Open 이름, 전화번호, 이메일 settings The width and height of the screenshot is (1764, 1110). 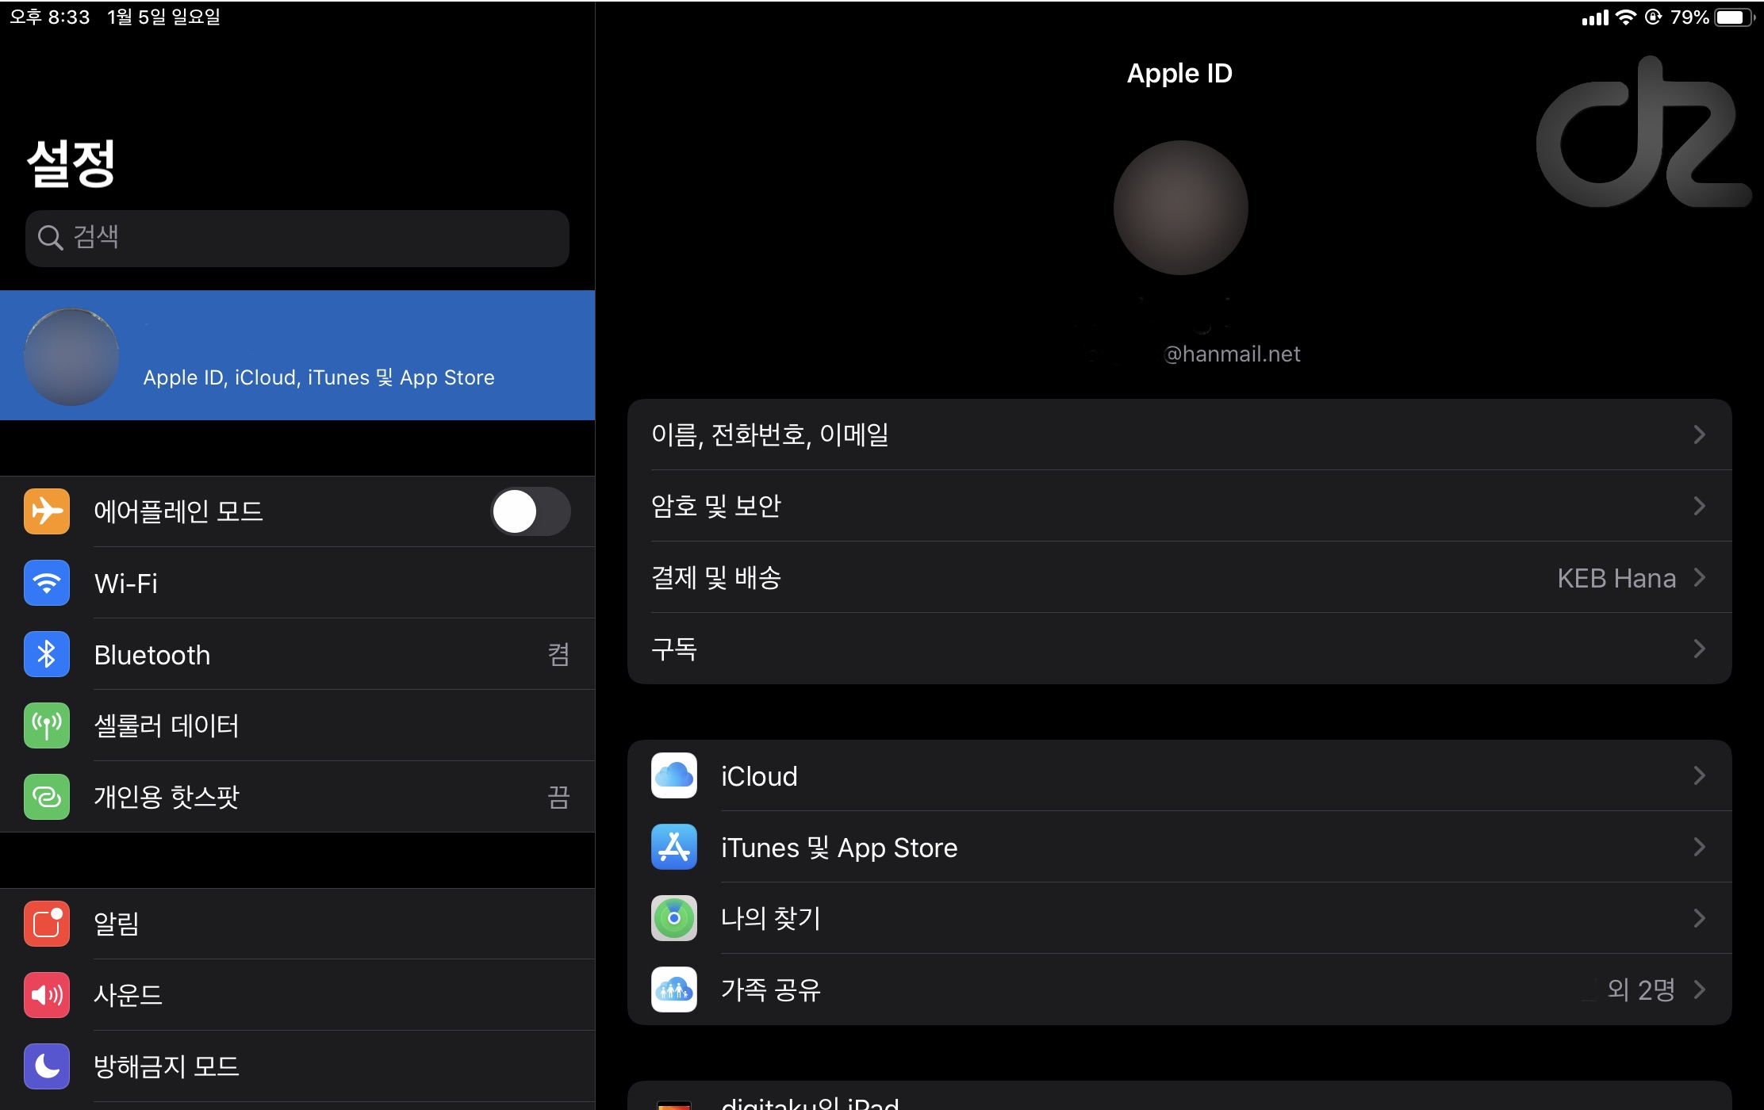pyautogui.click(x=1179, y=434)
